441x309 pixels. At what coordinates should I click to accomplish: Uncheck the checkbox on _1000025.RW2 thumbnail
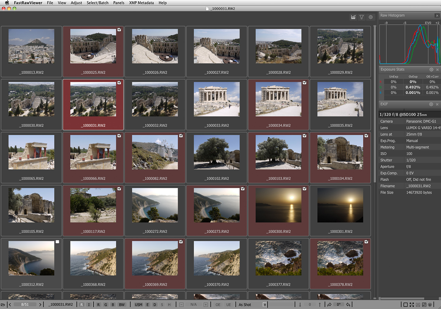[x=119, y=30]
